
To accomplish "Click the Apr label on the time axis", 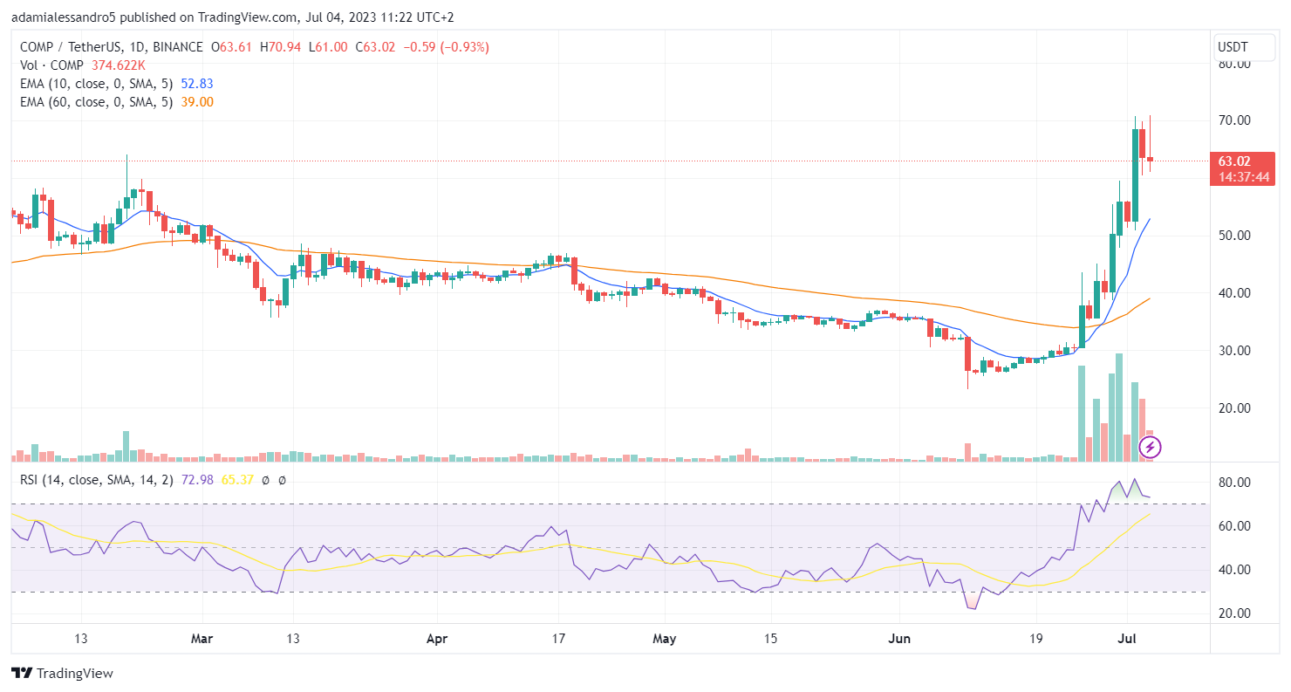I will click(437, 639).
